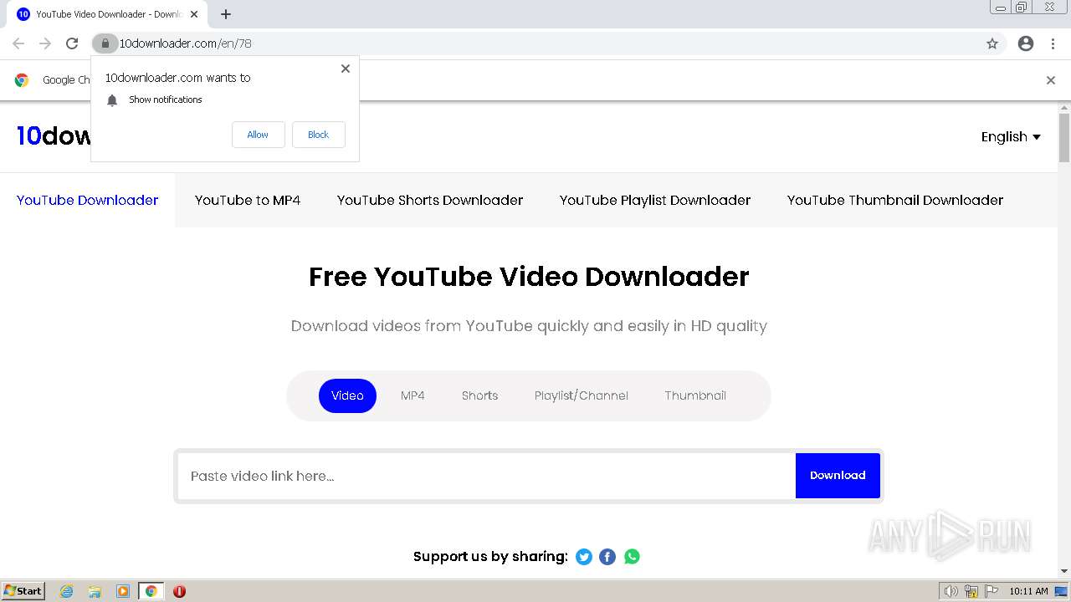Screen dimensions: 1071x602
Task: Share on Facebook icon
Action: [607, 557]
